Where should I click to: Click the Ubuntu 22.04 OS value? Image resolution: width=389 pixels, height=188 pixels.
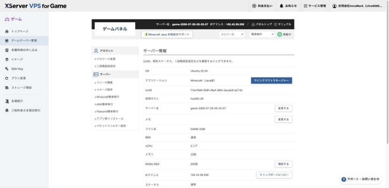[199, 71]
